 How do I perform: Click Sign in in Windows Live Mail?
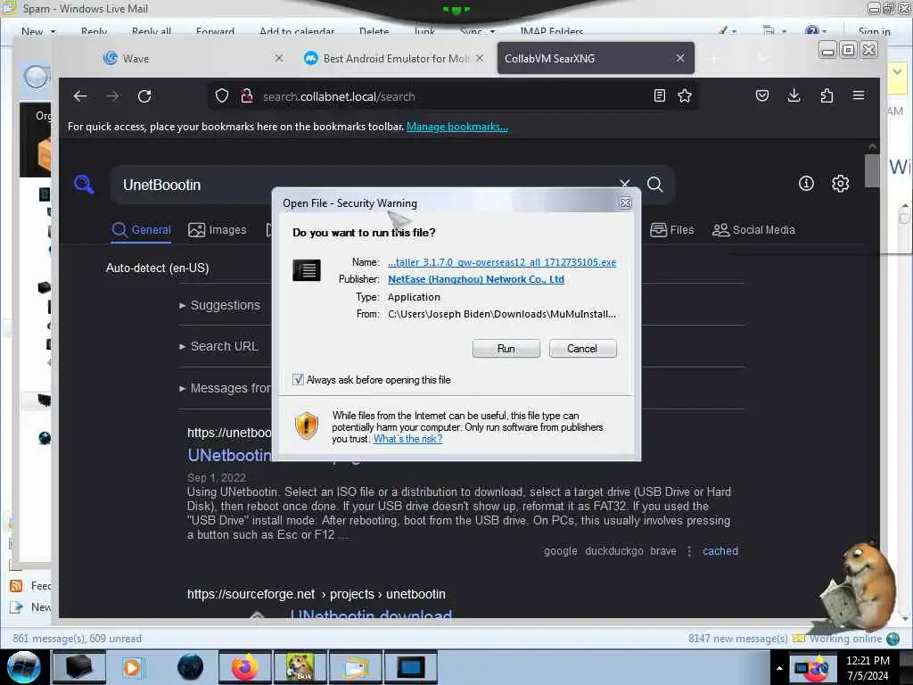pyautogui.click(x=874, y=31)
